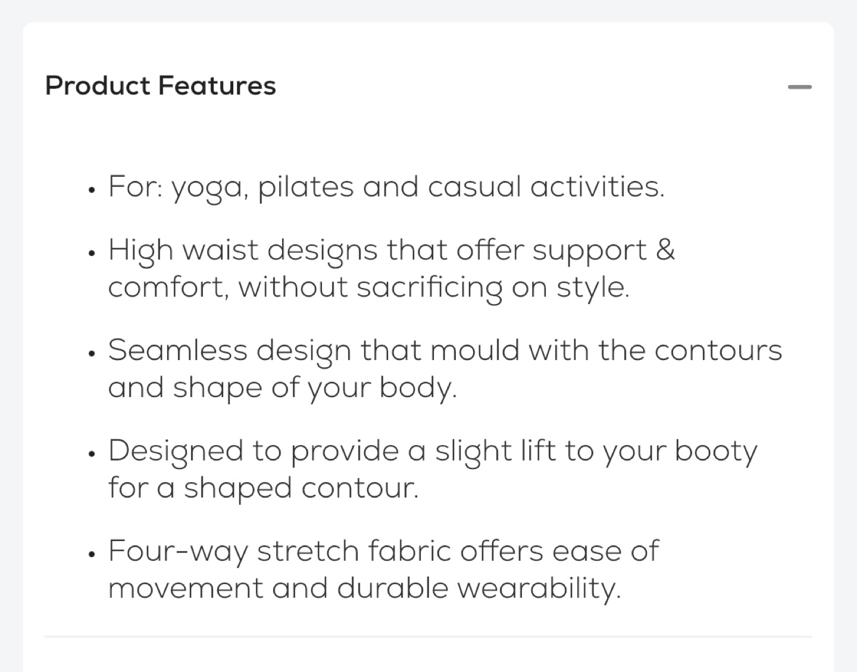Select the 'Four-way stretch fabric' line
Screen dimensions: 857x672
pos(383,551)
